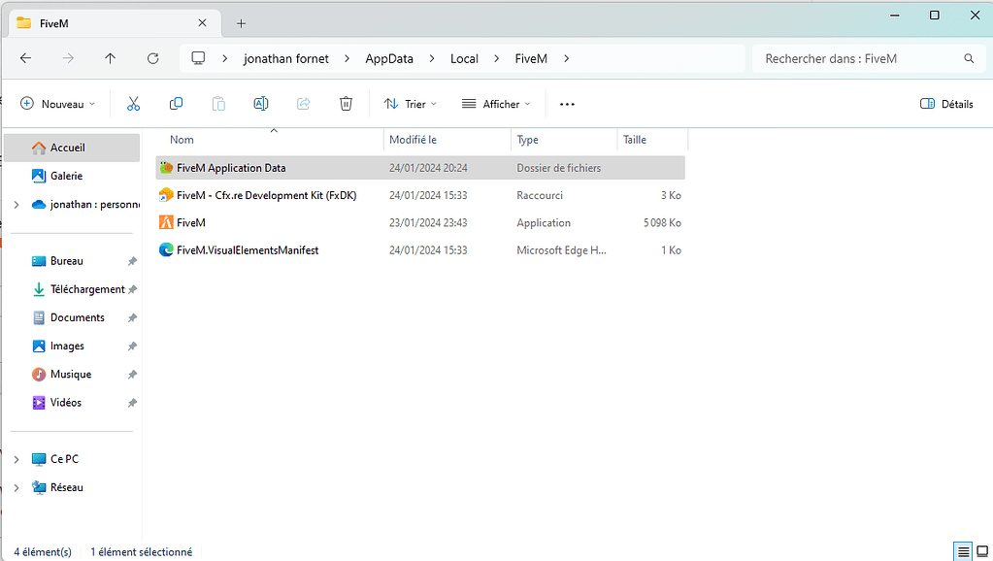Navigate up to the Local folder
Viewport: 993px width, 561px height.
click(x=463, y=58)
